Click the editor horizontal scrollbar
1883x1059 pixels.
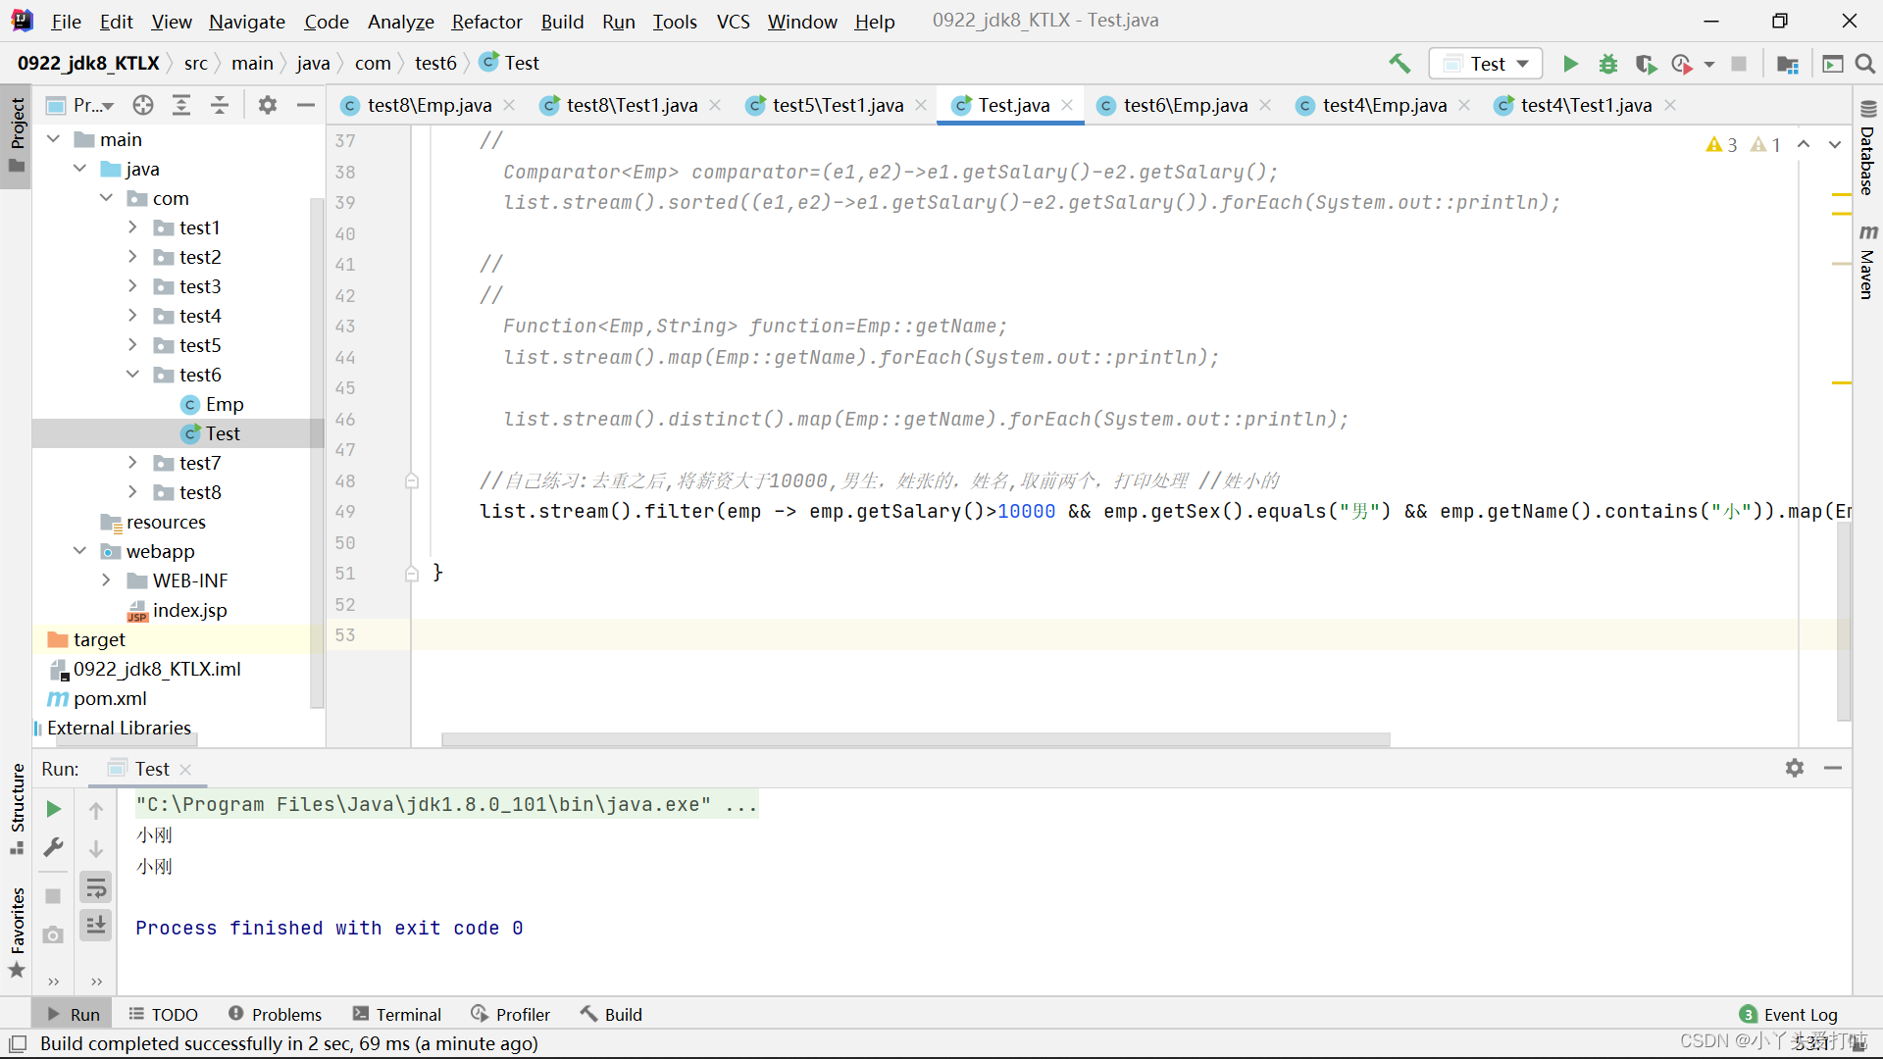[x=915, y=738]
